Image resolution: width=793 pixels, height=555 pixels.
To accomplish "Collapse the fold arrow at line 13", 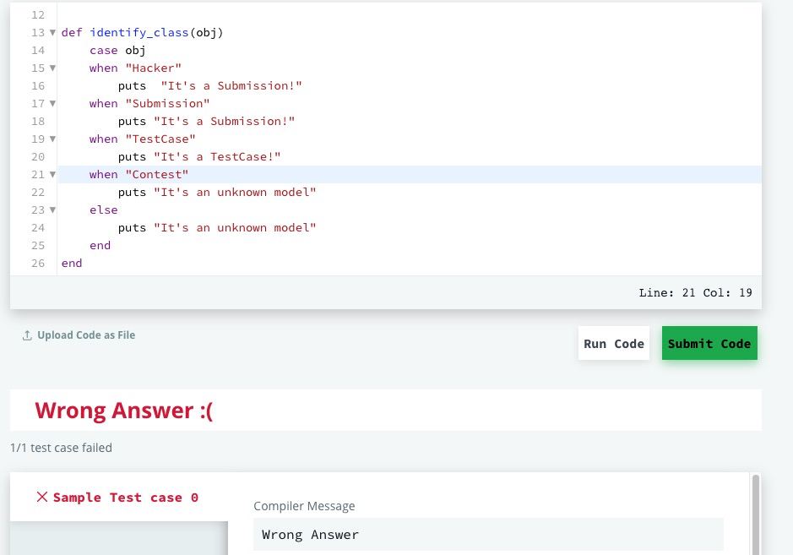I will pyautogui.click(x=52, y=33).
